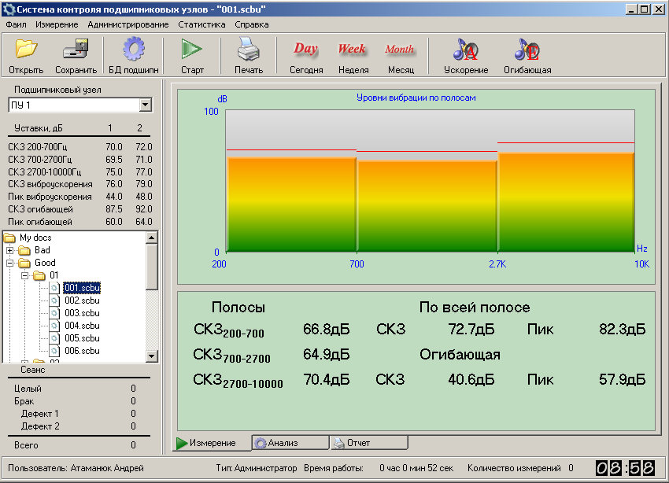Image resolution: width=669 pixels, height=483 pixels.
Task: Click the Печать printer icon
Action: point(248,50)
